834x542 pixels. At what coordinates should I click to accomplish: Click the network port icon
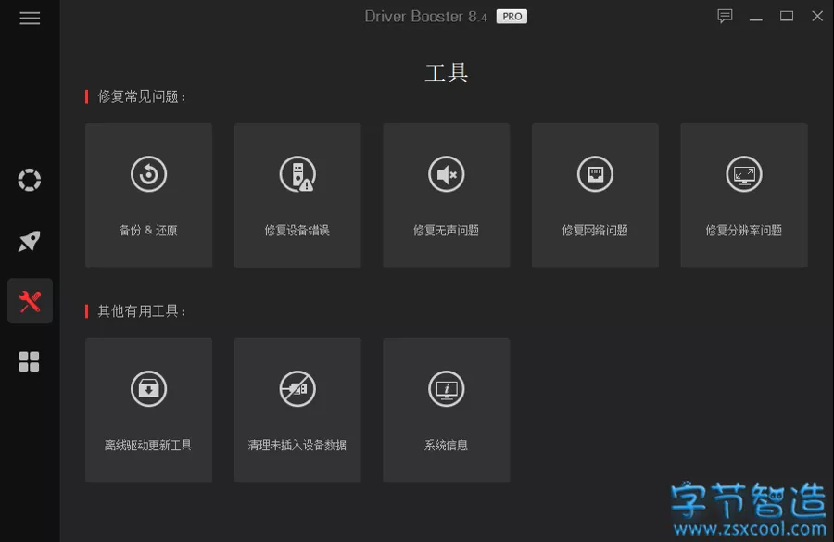tap(595, 174)
